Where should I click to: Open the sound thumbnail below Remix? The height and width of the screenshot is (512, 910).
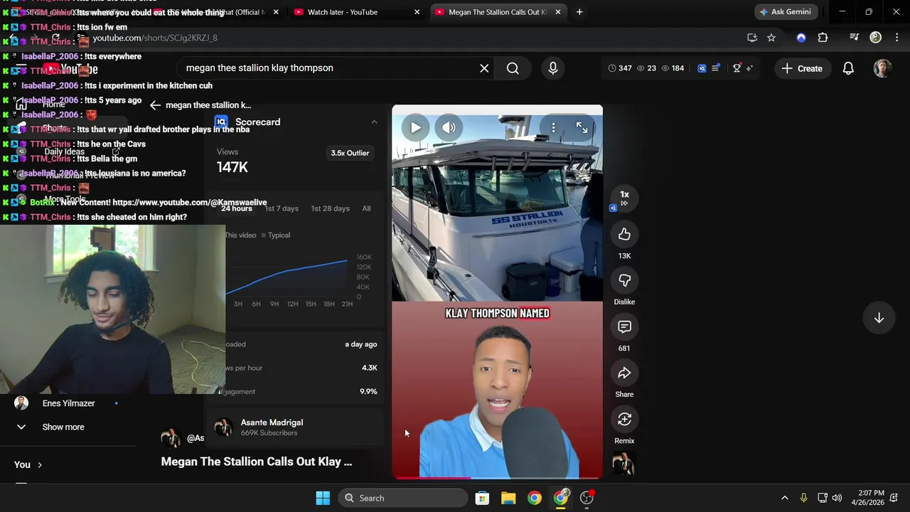coord(623,464)
